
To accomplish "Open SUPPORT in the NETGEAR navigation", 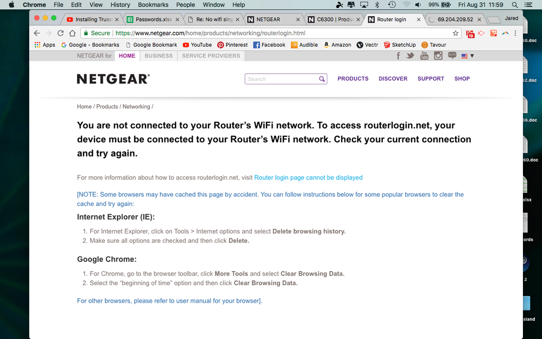I will click(x=431, y=78).
